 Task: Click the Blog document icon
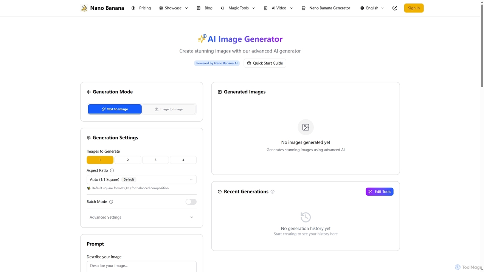pos(199,8)
